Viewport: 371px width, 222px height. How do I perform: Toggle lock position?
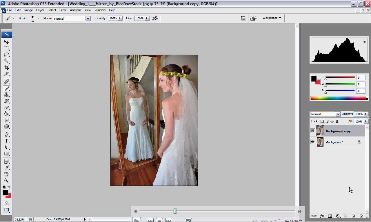tap(332, 121)
